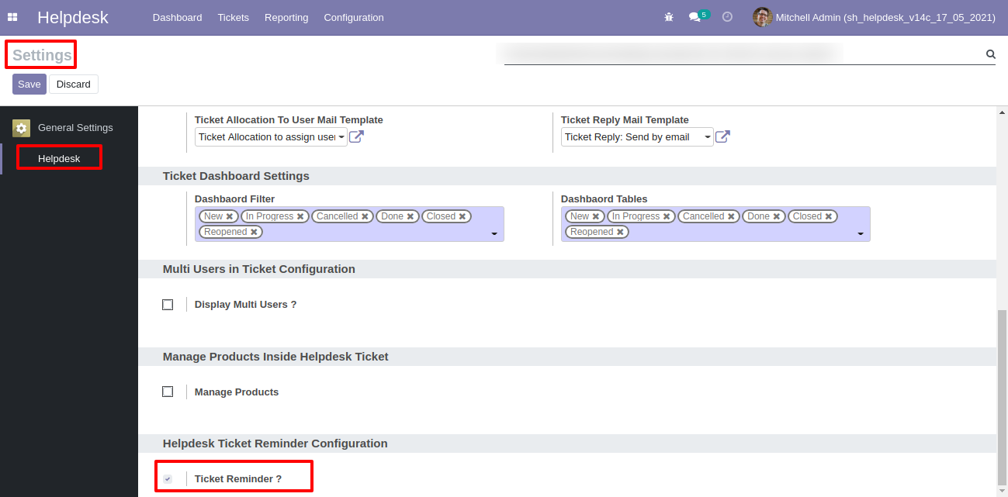The height and width of the screenshot is (497, 1008).
Task: Expand Dashbaord Tables dropdown arrow
Action: pyautogui.click(x=861, y=233)
